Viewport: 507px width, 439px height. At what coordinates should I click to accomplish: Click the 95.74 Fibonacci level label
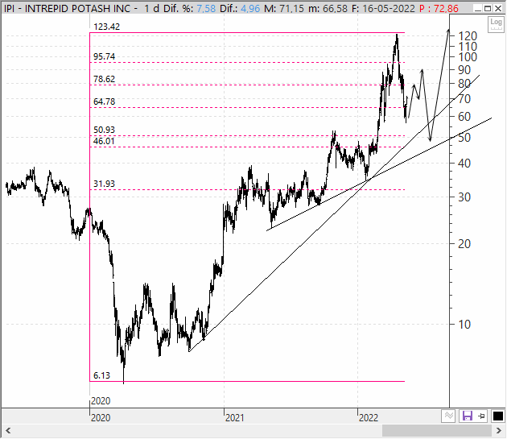(x=104, y=56)
